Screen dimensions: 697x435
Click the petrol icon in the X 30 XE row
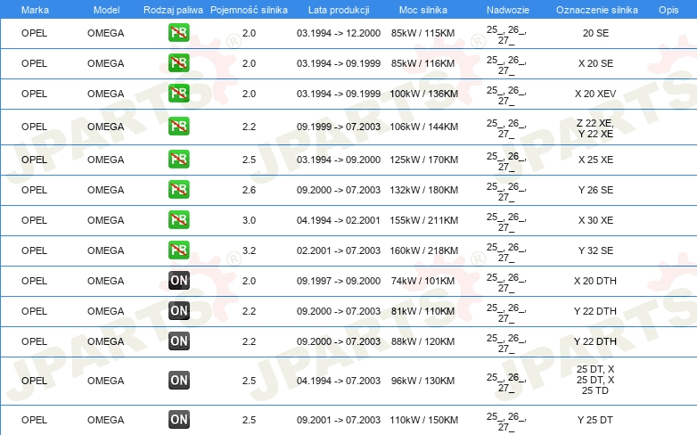click(x=178, y=219)
